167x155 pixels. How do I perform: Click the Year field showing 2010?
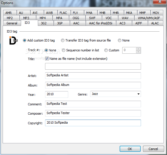pyautogui.click(x=57, y=94)
